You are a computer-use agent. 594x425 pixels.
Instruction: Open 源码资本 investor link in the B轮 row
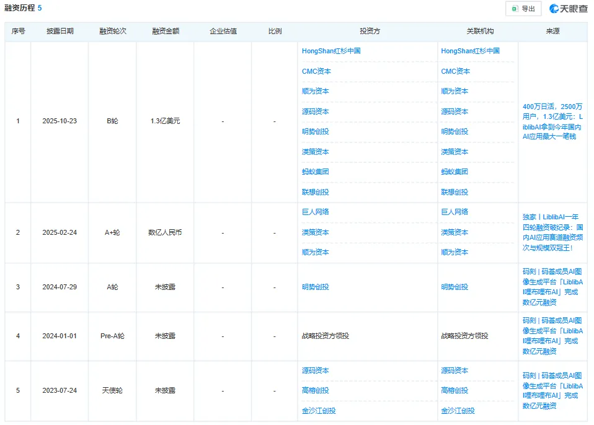(x=315, y=112)
